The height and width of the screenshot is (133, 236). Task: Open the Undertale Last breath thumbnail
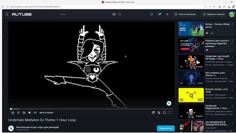[x=191, y=62]
